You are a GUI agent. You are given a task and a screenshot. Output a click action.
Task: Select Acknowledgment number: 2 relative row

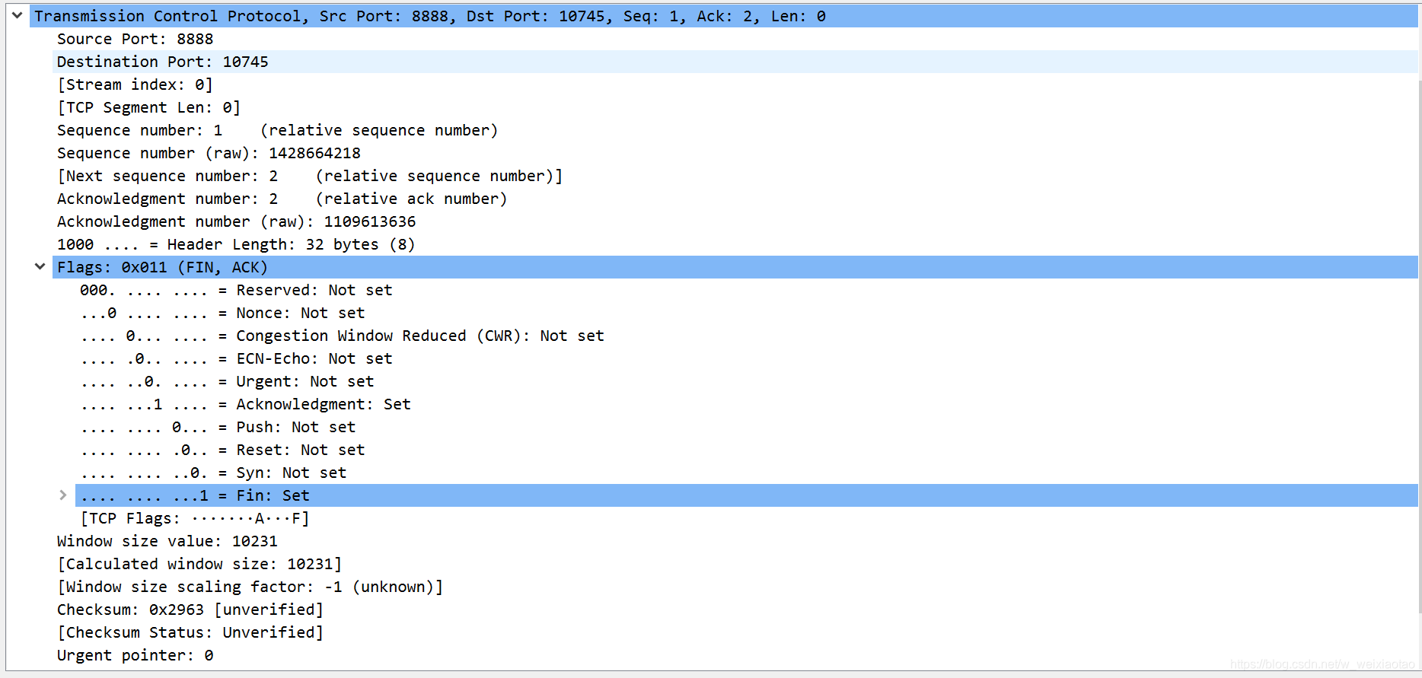tap(735, 199)
